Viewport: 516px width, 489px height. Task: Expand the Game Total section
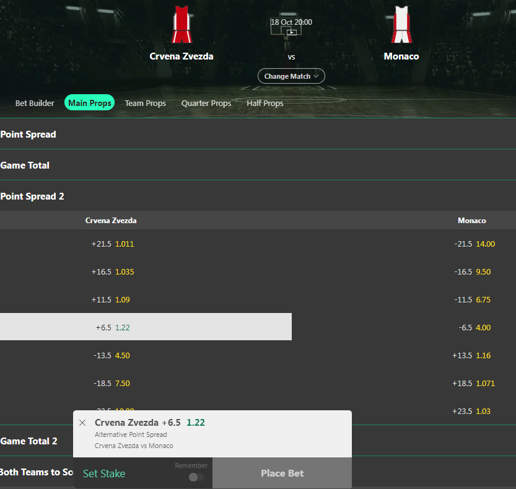click(258, 165)
